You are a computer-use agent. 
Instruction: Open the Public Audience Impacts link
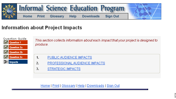tap(70, 58)
